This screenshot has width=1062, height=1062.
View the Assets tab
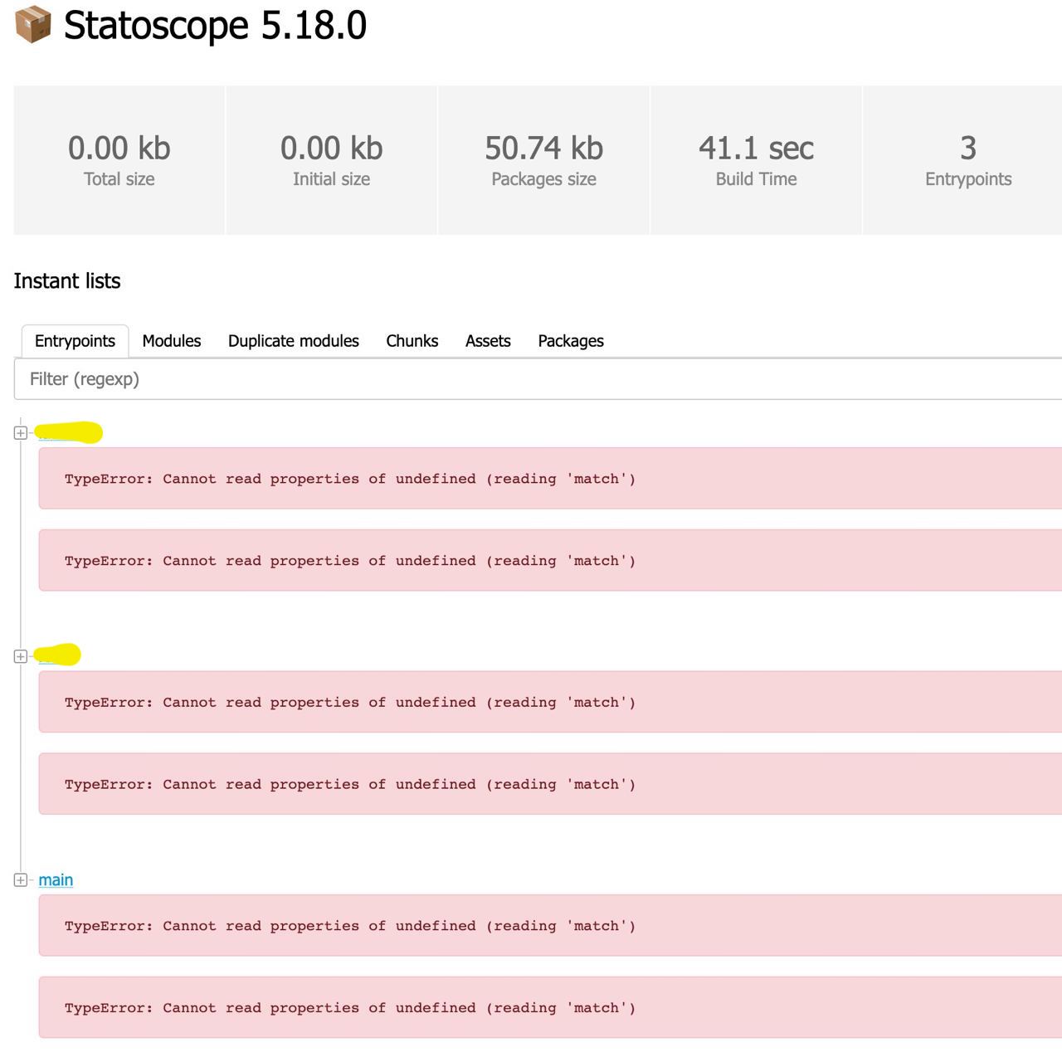(488, 340)
